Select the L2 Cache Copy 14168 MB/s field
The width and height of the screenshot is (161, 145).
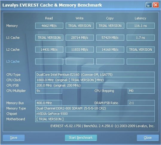[110, 50]
